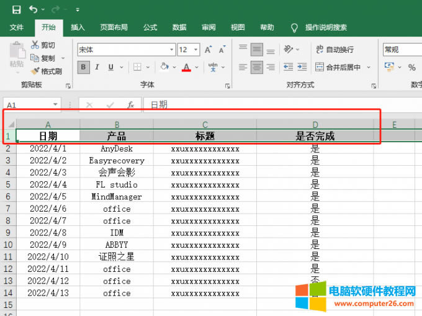Switch to the 插入 (Insert) tab
Screen dimensions: 422x316
coord(78,27)
